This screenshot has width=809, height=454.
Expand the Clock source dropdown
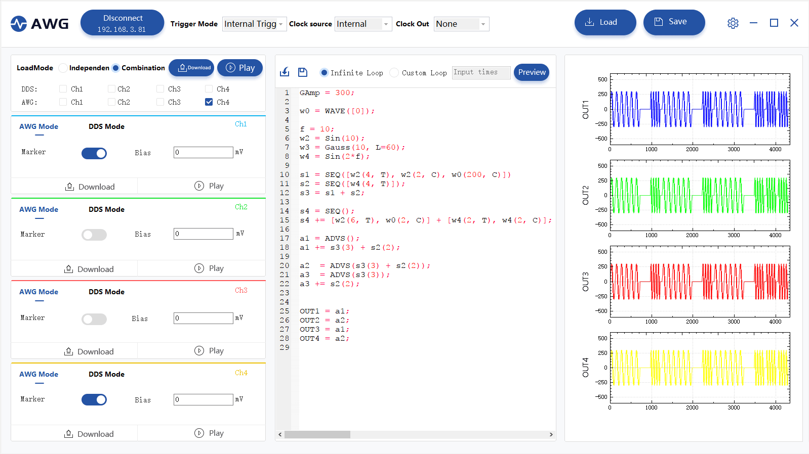tap(363, 24)
